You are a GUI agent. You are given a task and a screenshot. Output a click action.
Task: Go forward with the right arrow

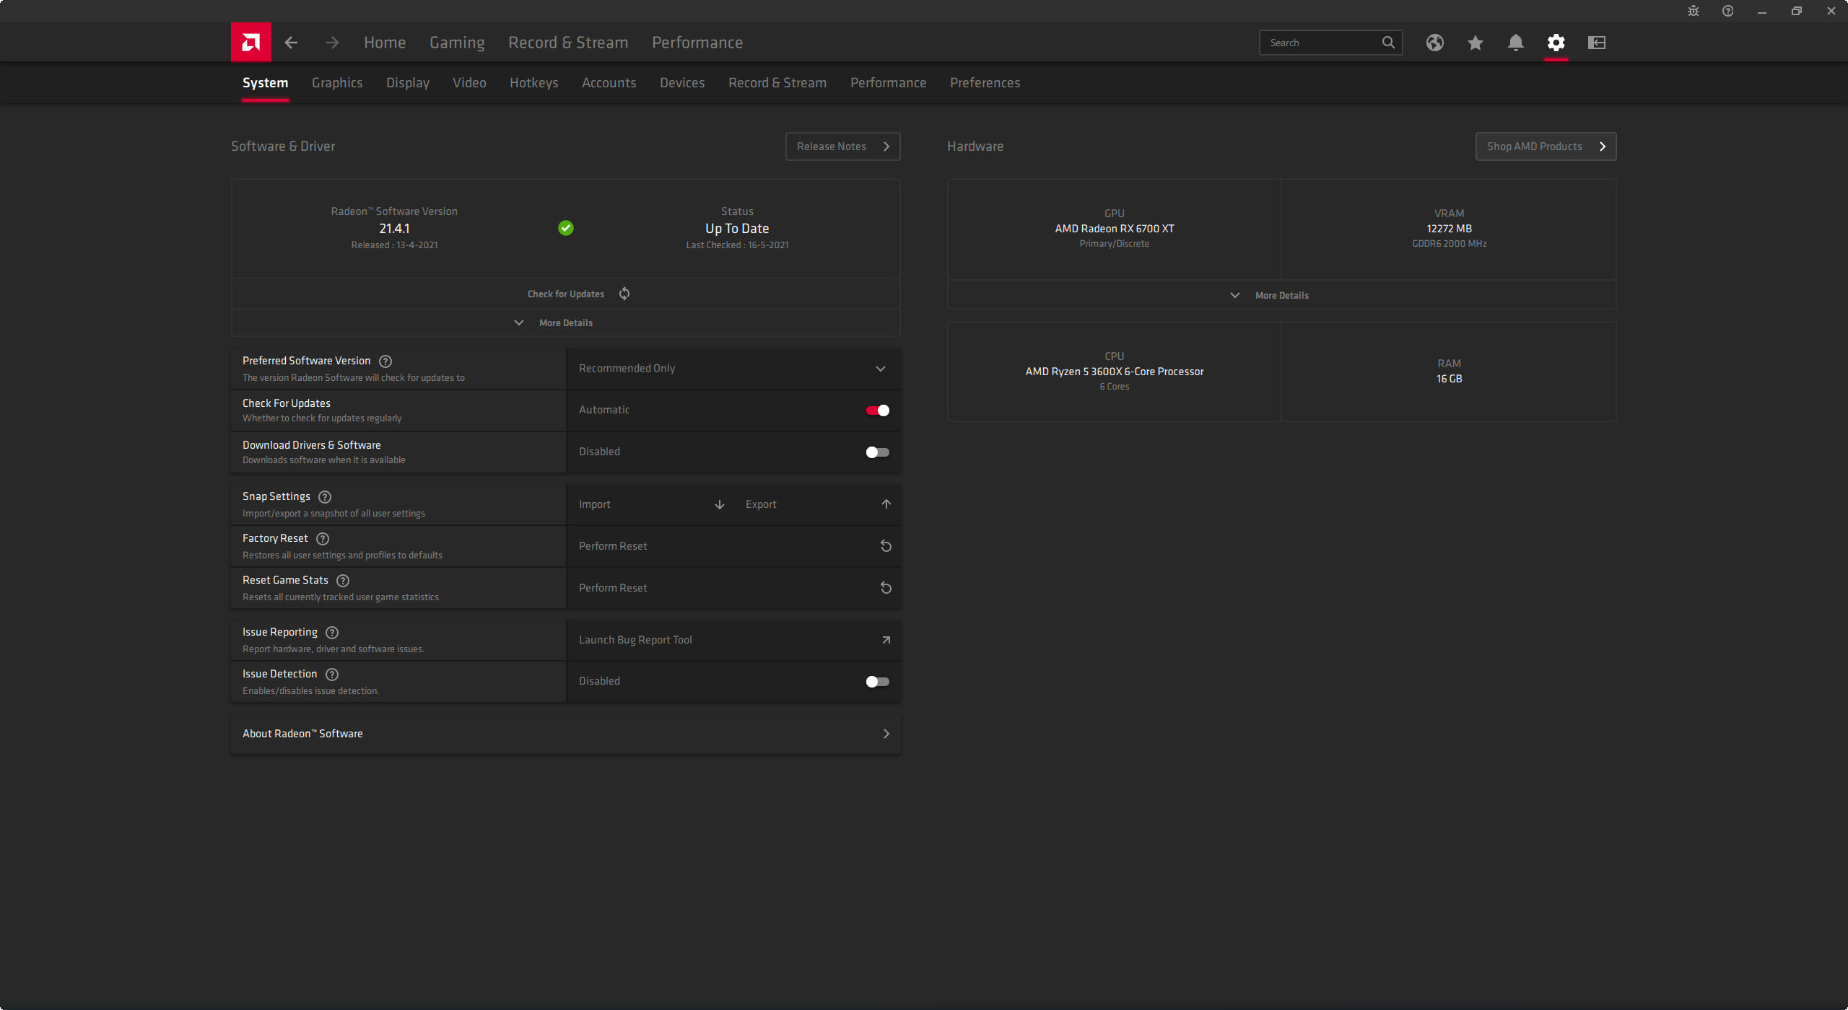pos(332,43)
